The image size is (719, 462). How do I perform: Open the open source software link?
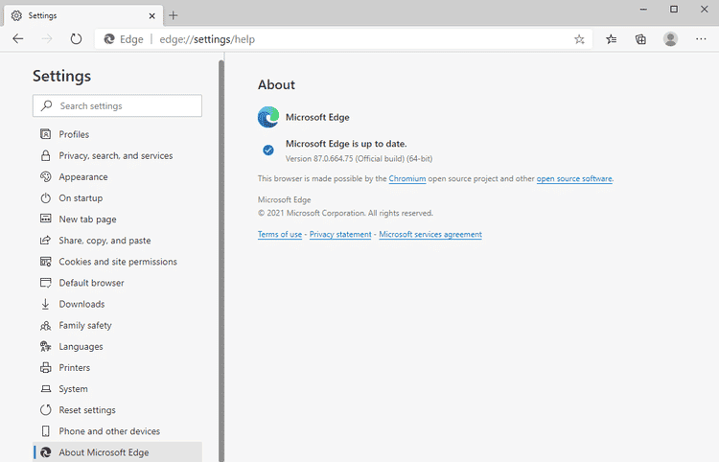click(x=574, y=178)
